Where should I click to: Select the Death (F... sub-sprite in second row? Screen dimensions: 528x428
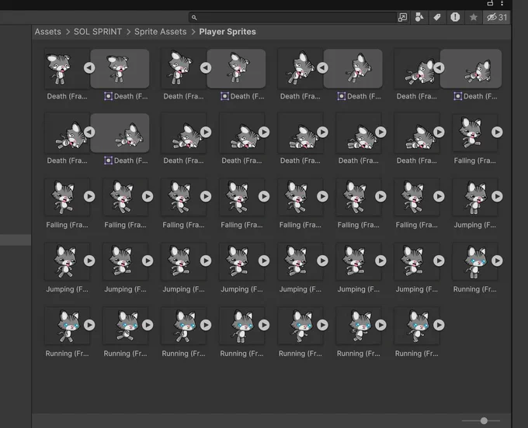120,133
